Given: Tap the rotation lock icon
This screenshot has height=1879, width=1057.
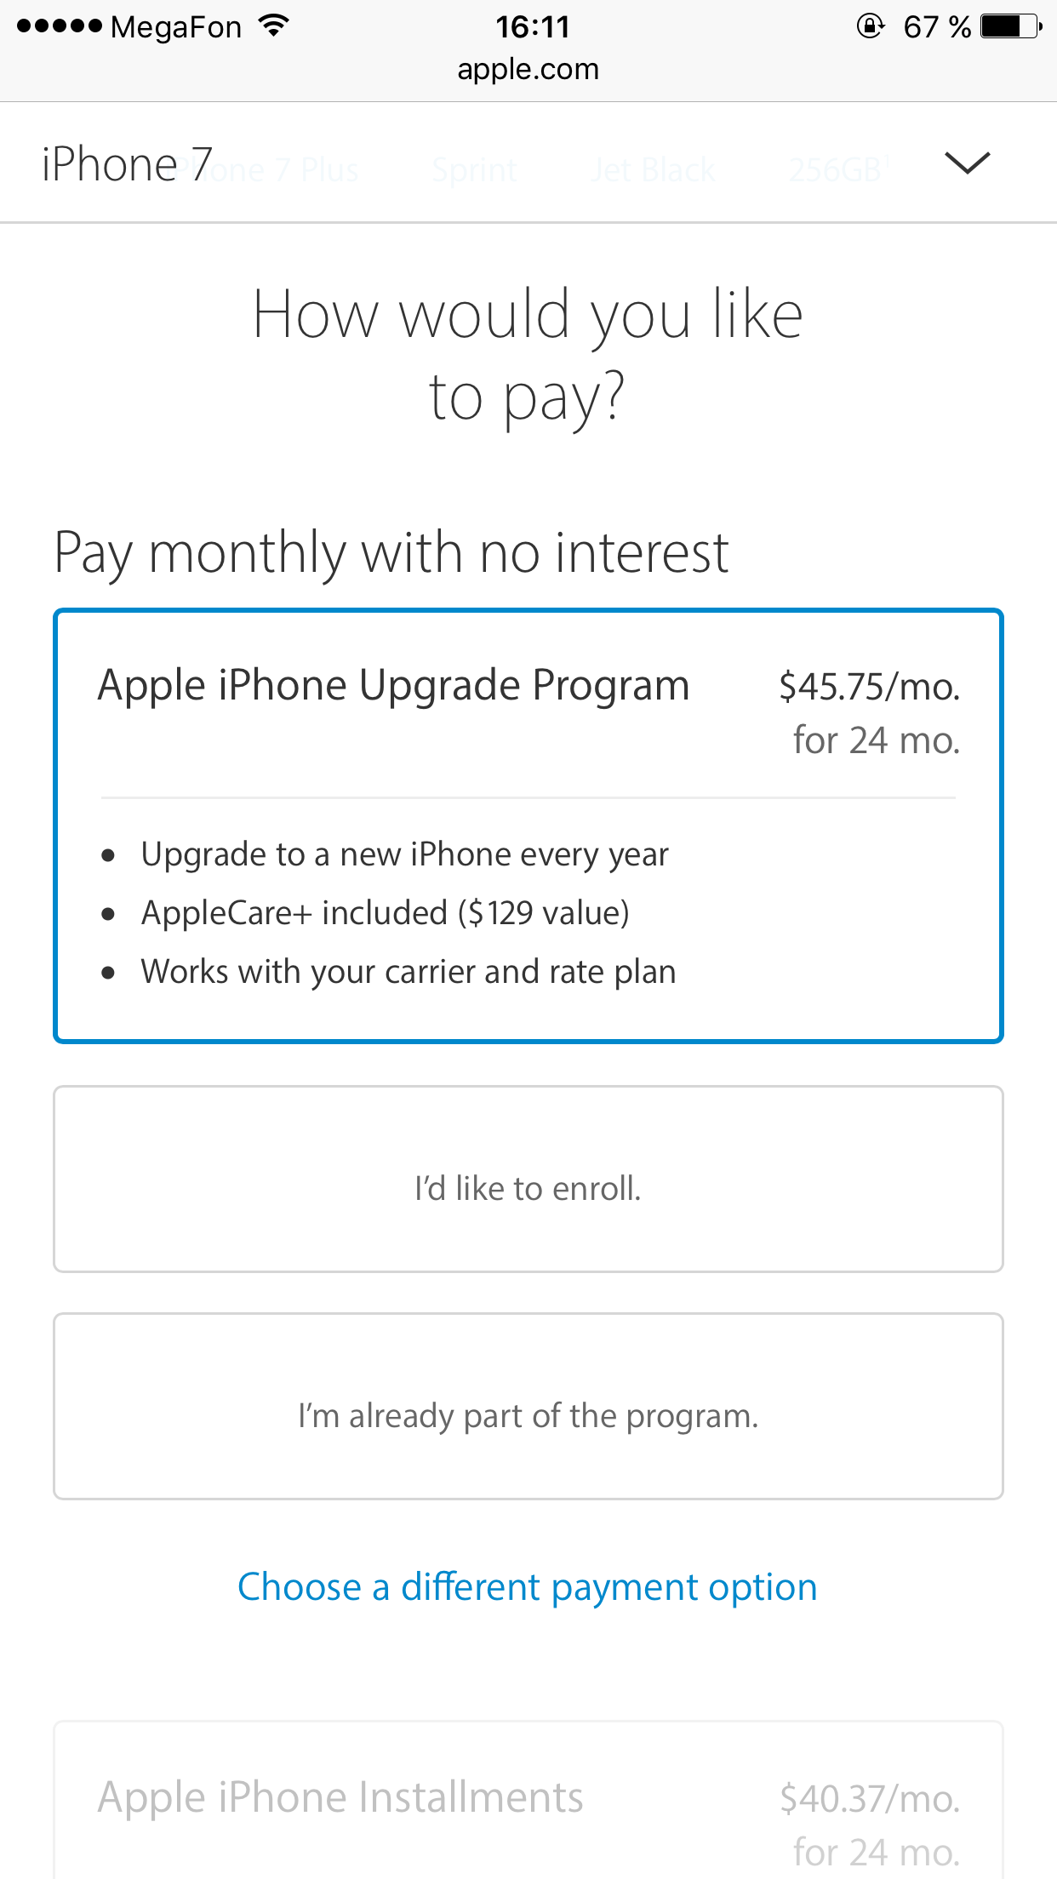Looking at the screenshot, I should point(870,26).
